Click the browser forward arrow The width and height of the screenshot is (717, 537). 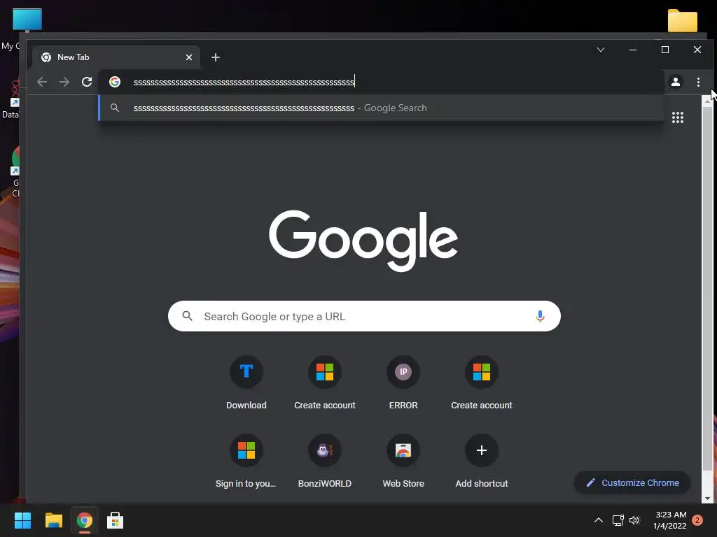click(x=64, y=82)
